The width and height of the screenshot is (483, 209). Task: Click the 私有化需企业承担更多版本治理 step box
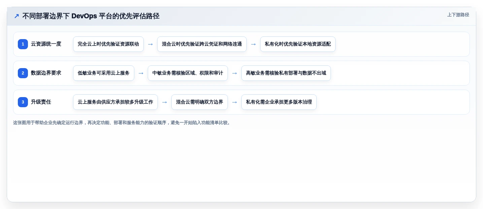coord(279,102)
